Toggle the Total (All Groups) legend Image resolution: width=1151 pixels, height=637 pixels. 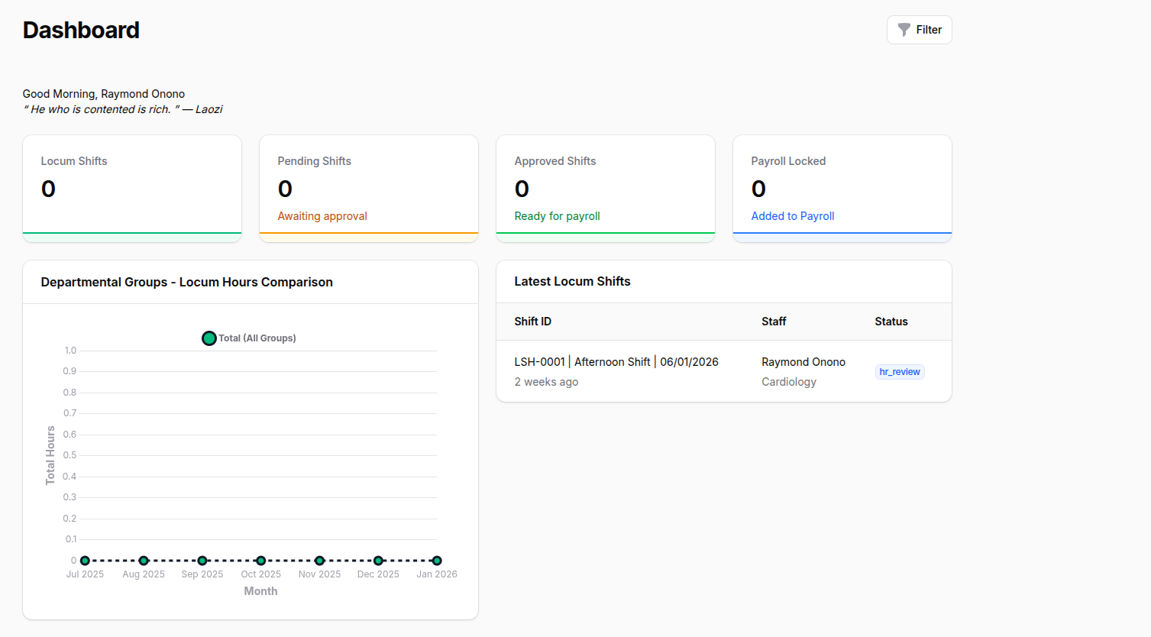[248, 338]
